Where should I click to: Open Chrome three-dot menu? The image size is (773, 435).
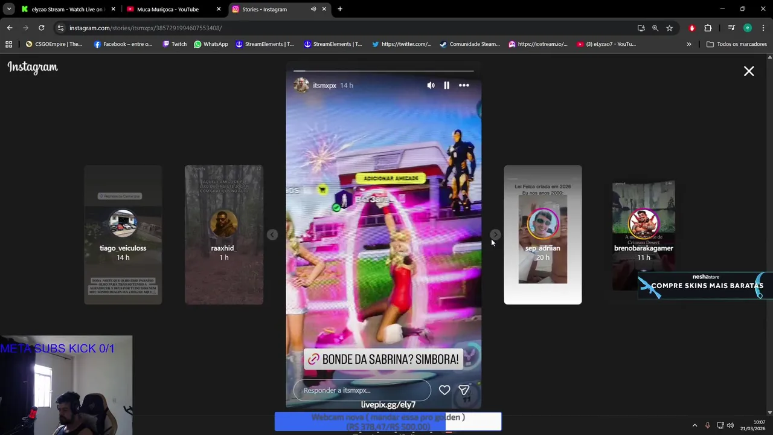[763, 28]
